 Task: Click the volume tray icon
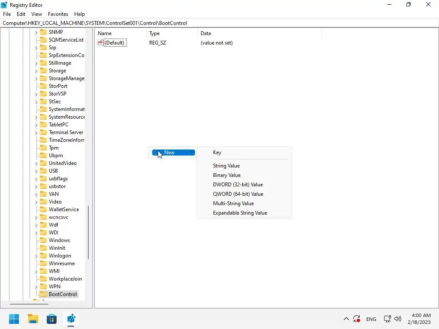(398, 319)
